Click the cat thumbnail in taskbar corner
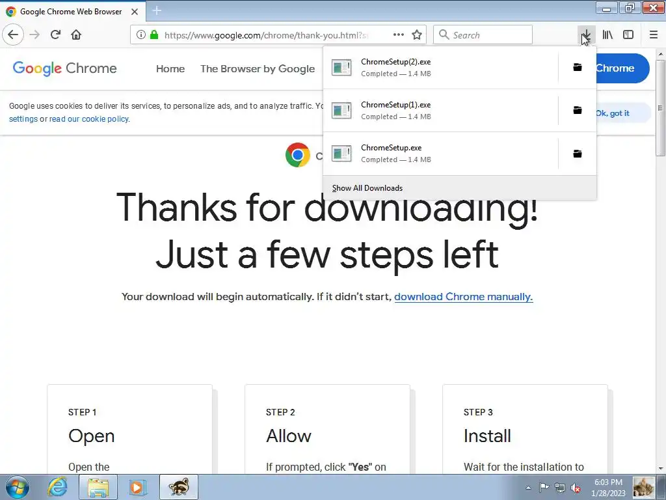The height and width of the screenshot is (500, 666). pyautogui.click(x=644, y=487)
